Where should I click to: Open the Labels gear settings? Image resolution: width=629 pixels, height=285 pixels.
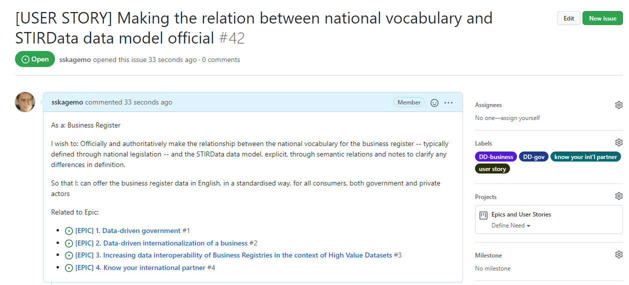[618, 142]
